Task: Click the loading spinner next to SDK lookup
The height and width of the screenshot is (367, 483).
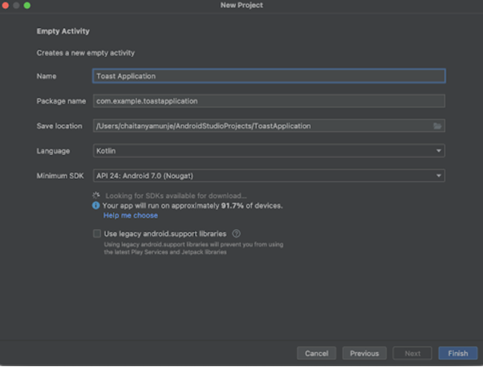Action: tap(96, 195)
